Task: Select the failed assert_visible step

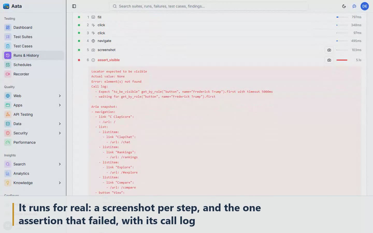Action: [x=220, y=60]
